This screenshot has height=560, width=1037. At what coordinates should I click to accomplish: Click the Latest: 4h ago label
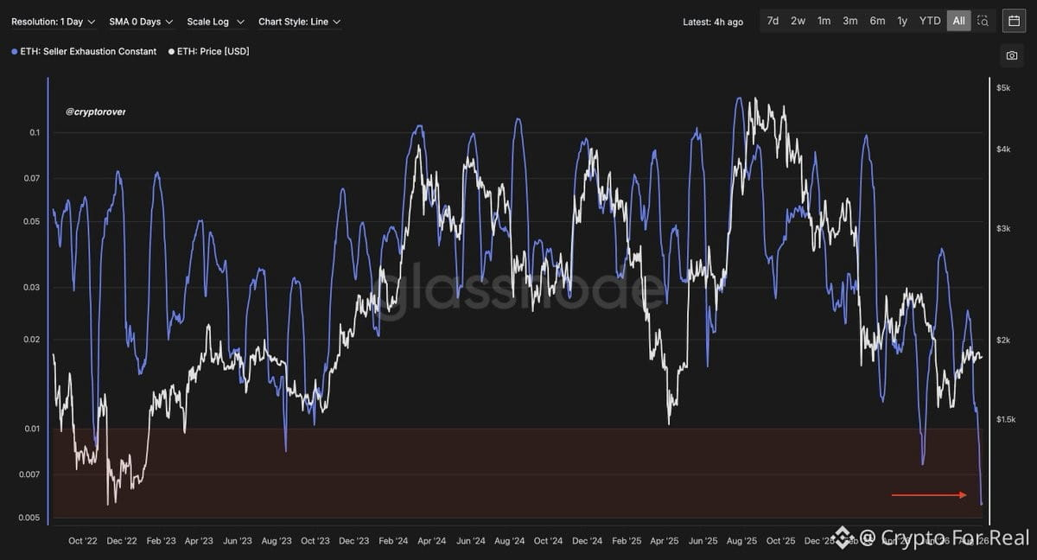pyautogui.click(x=713, y=22)
